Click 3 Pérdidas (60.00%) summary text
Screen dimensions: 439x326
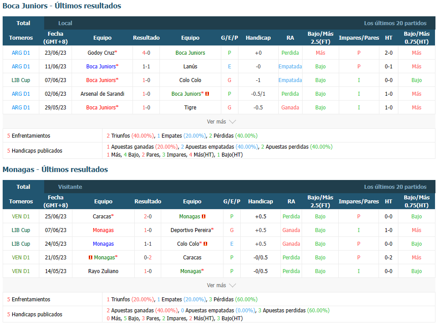pos(233,300)
